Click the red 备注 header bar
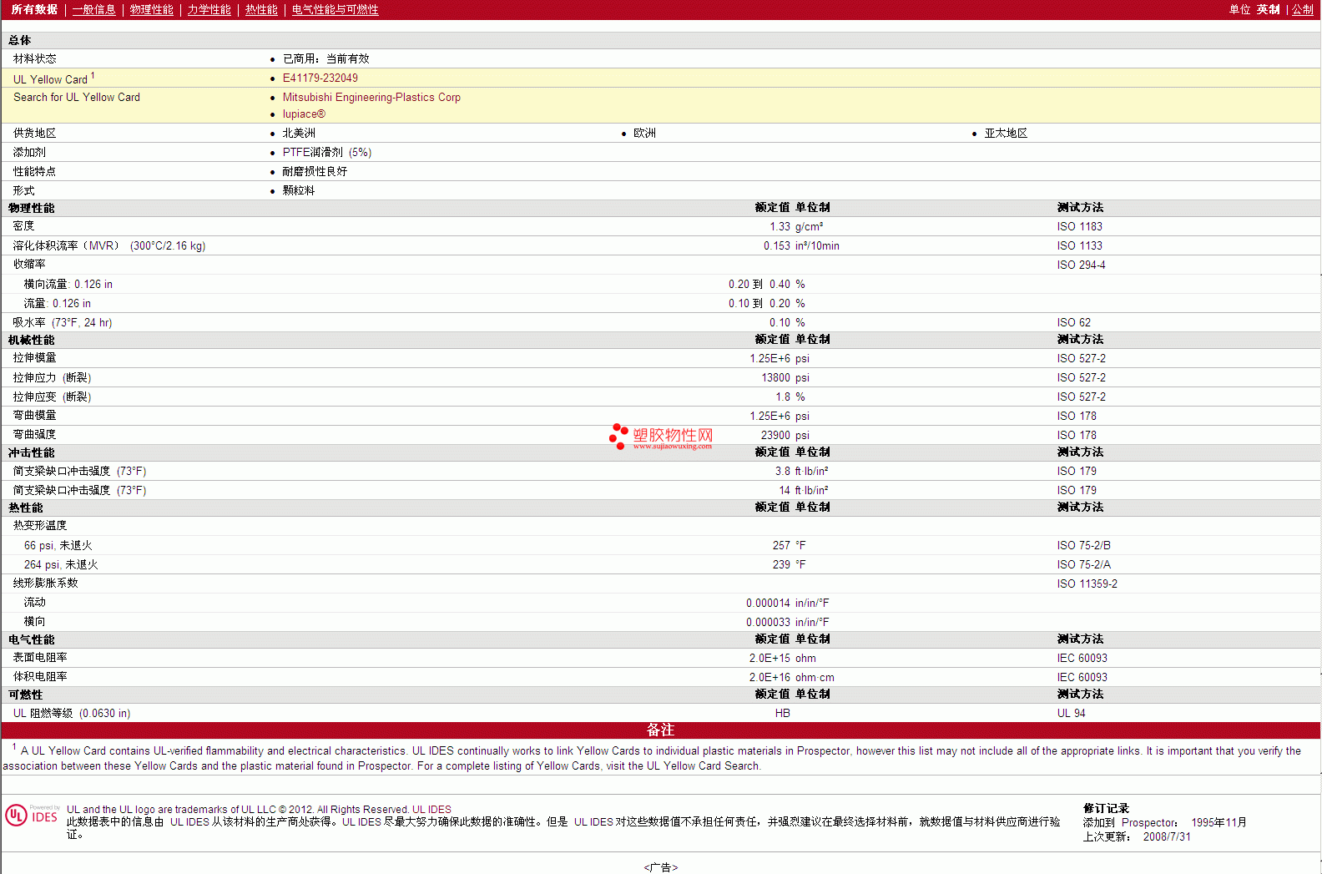Viewport: 1322px width, 874px height. coord(660,730)
